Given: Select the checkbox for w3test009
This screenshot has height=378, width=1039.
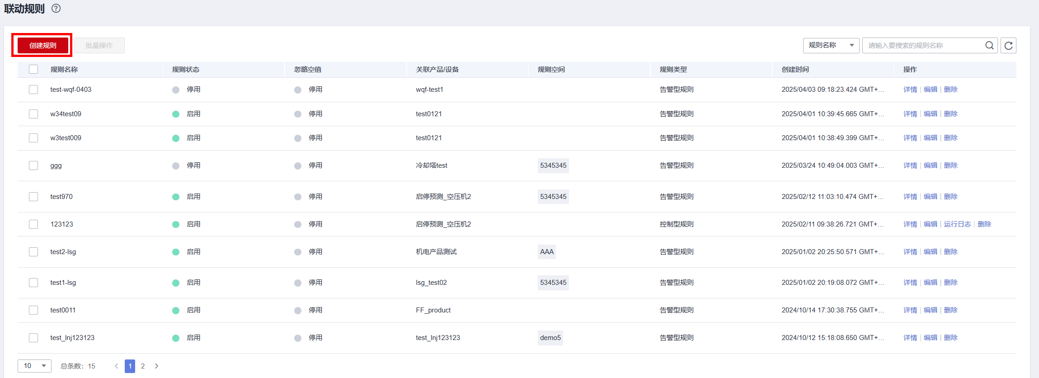Looking at the screenshot, I should click(x=33, y=138).
